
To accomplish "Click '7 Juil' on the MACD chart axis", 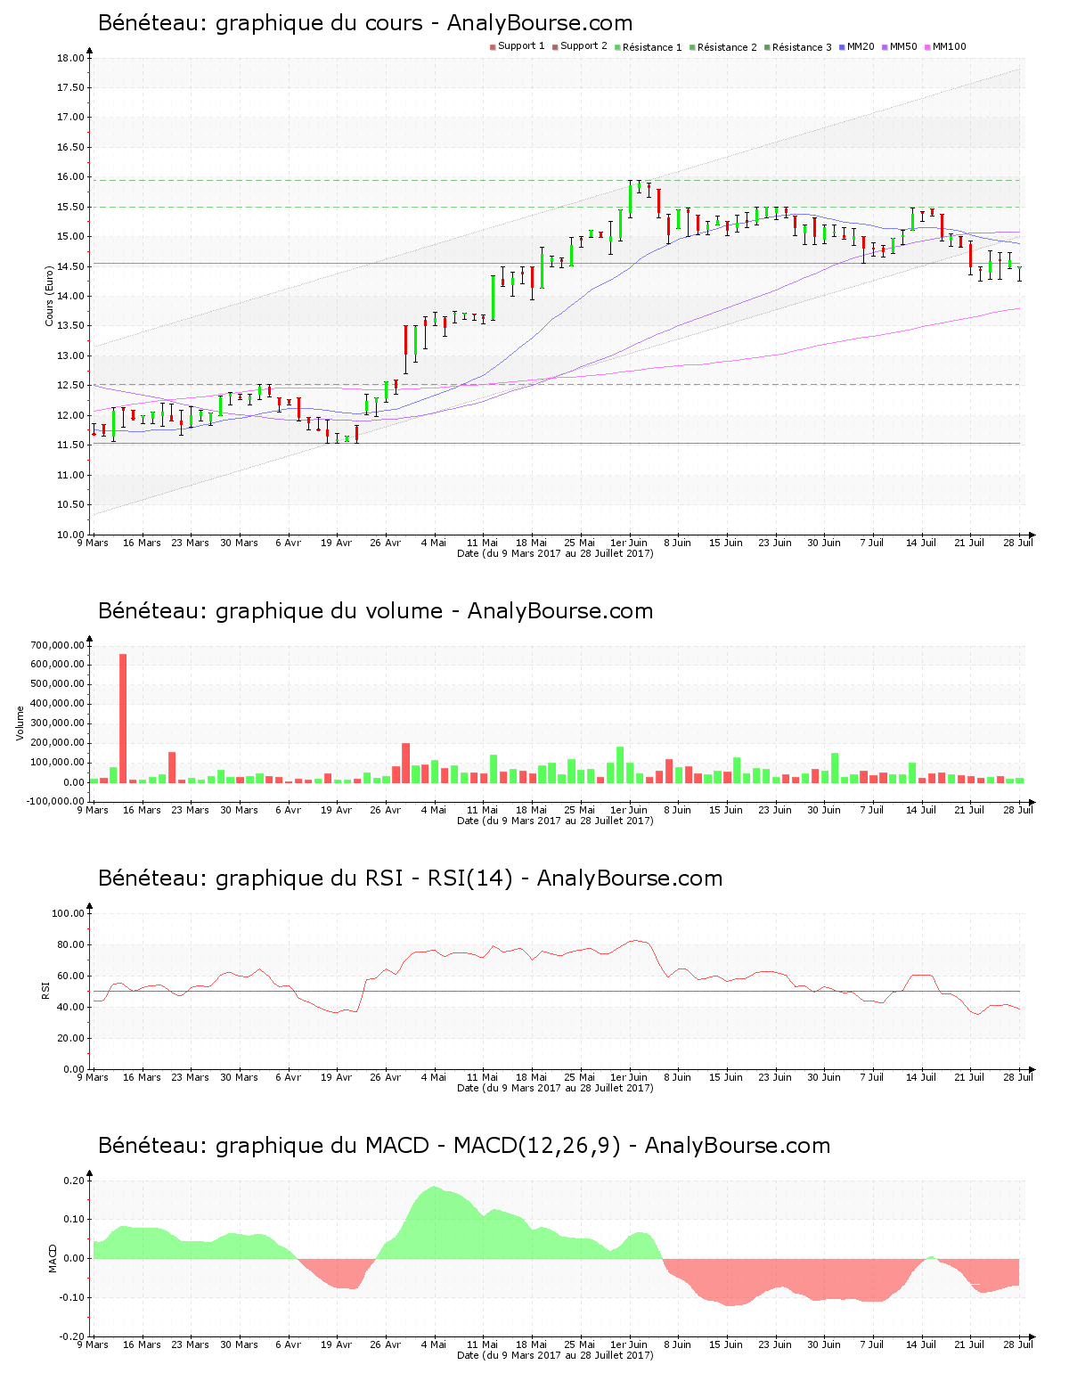I will click(x=872, y=1344).
